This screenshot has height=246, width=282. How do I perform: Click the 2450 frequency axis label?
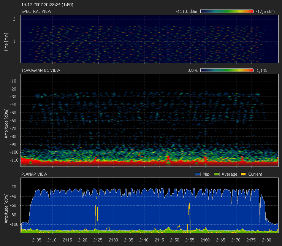coord(175,240)
